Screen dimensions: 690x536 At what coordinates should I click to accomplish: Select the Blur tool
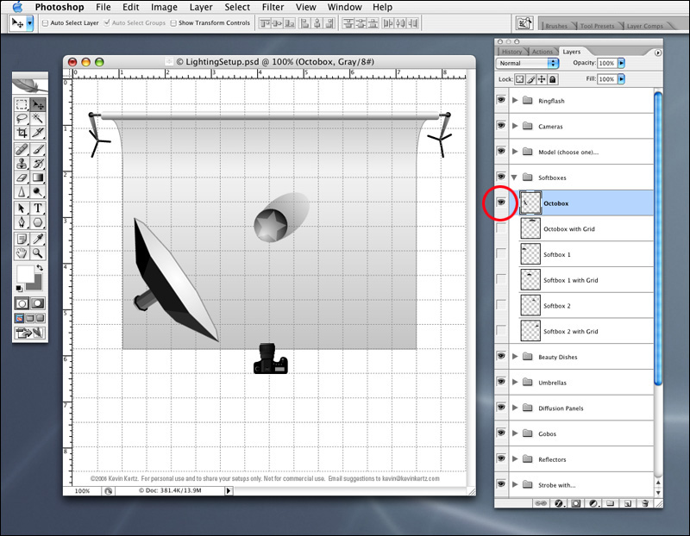point(22,191)
